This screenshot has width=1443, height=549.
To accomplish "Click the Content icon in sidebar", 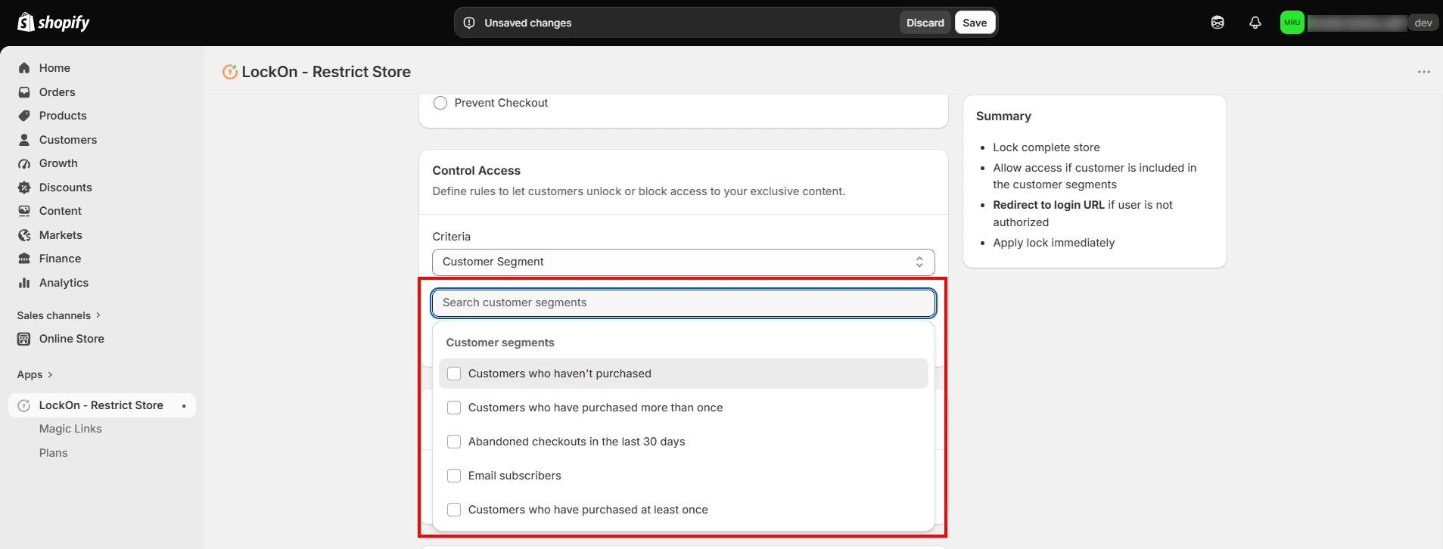I will point(24,211).
